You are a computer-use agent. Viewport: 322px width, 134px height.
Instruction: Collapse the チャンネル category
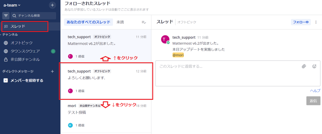pyautogui.click(x=10, y=34)
